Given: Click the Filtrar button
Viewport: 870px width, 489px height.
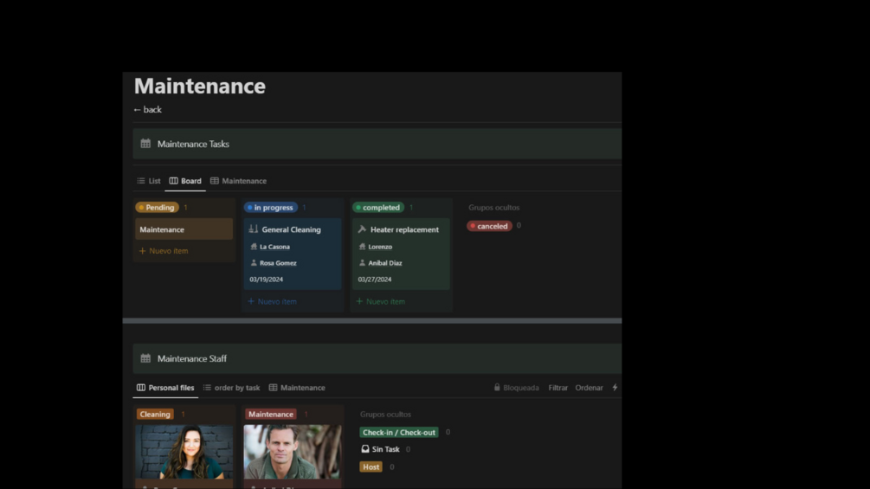Looking at the screenshot, I should [558, 388].
